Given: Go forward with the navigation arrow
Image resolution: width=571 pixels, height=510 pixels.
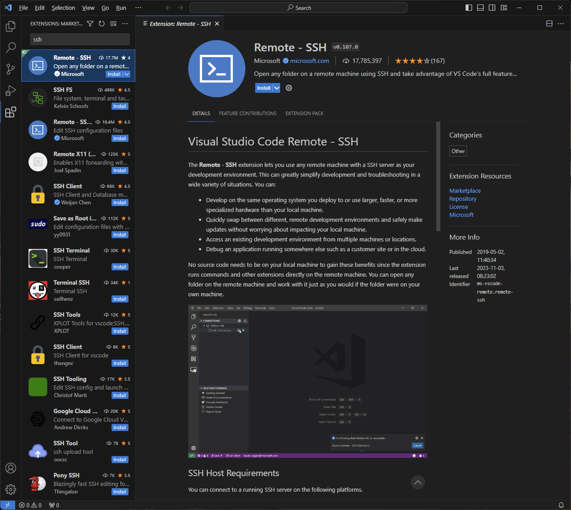Looking at the screenshot, I should (180, 8).
